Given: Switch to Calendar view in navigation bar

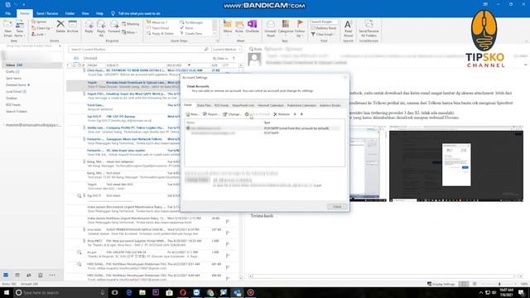Looking at the screenshot, I should (x=17, y=275).
